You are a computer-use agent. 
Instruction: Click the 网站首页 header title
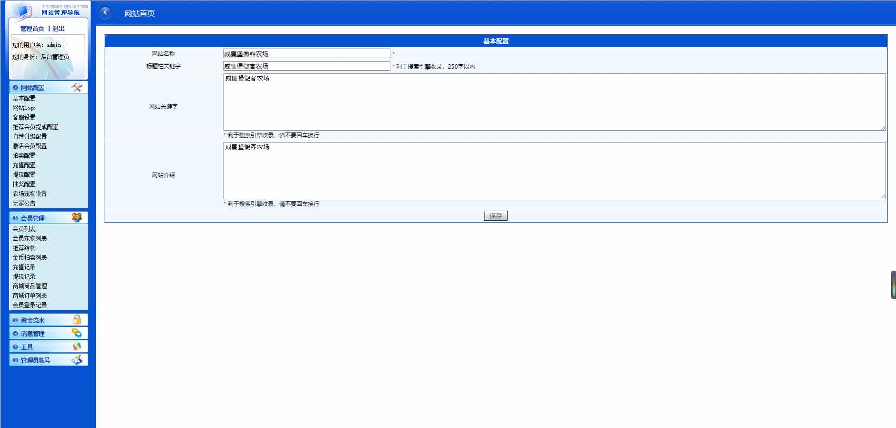coord(139,13)
